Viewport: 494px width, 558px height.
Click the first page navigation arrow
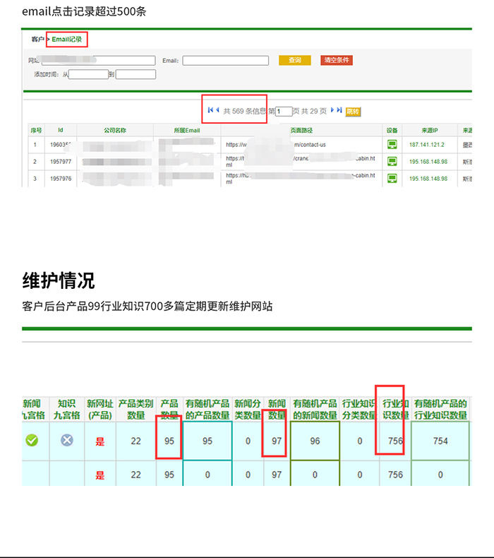(210, 111)
